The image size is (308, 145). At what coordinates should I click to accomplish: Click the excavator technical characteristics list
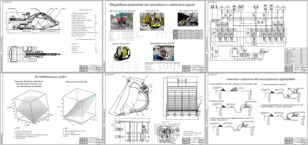85,25
